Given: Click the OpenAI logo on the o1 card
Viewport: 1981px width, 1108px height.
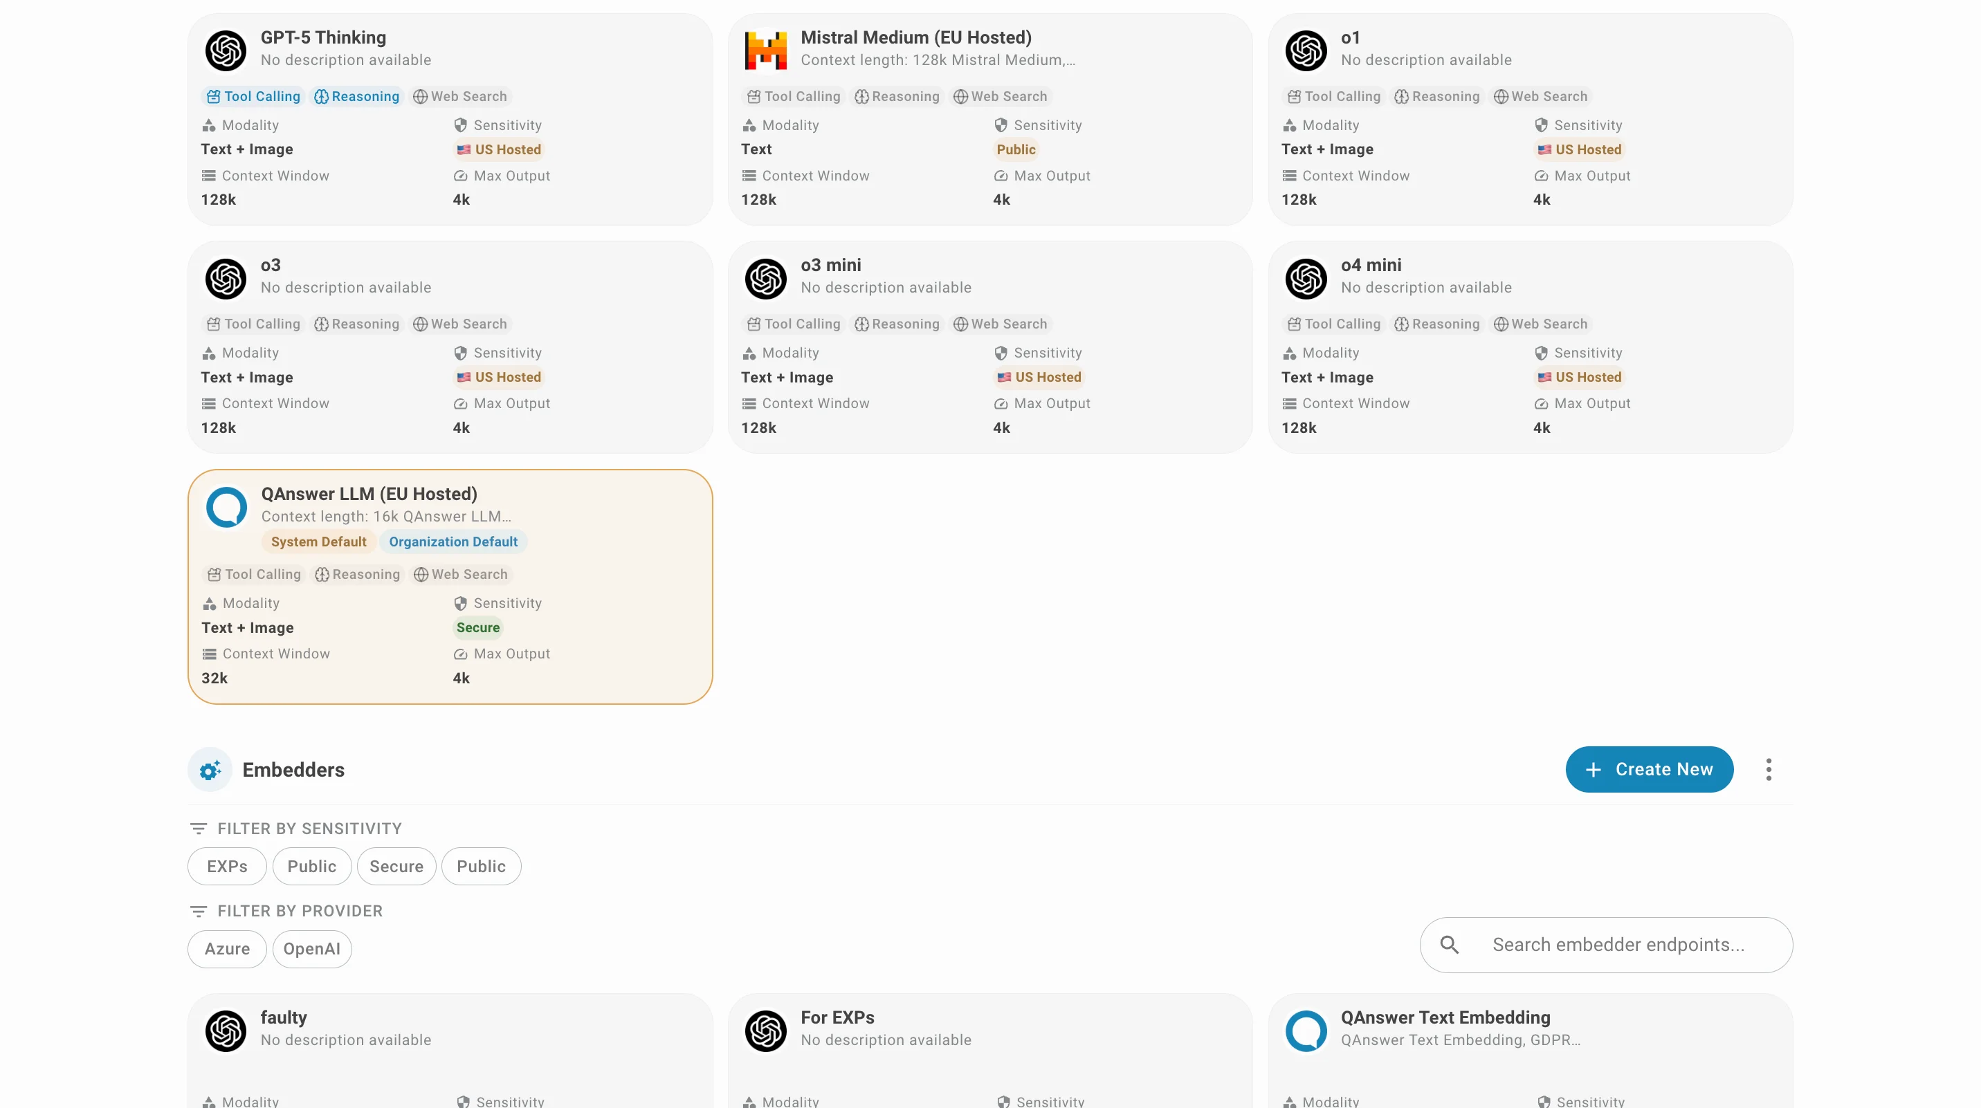Looking at the screenshot, I should coord(1306,50).
